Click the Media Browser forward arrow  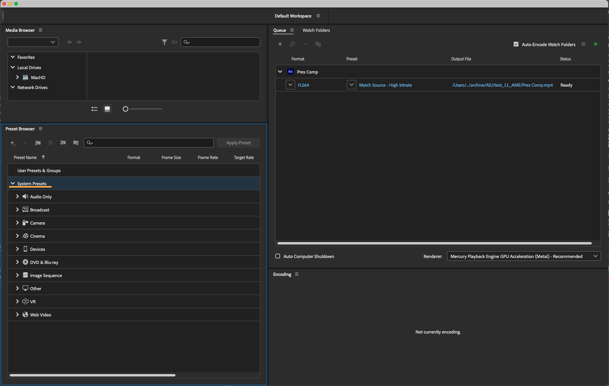point(79,42)
